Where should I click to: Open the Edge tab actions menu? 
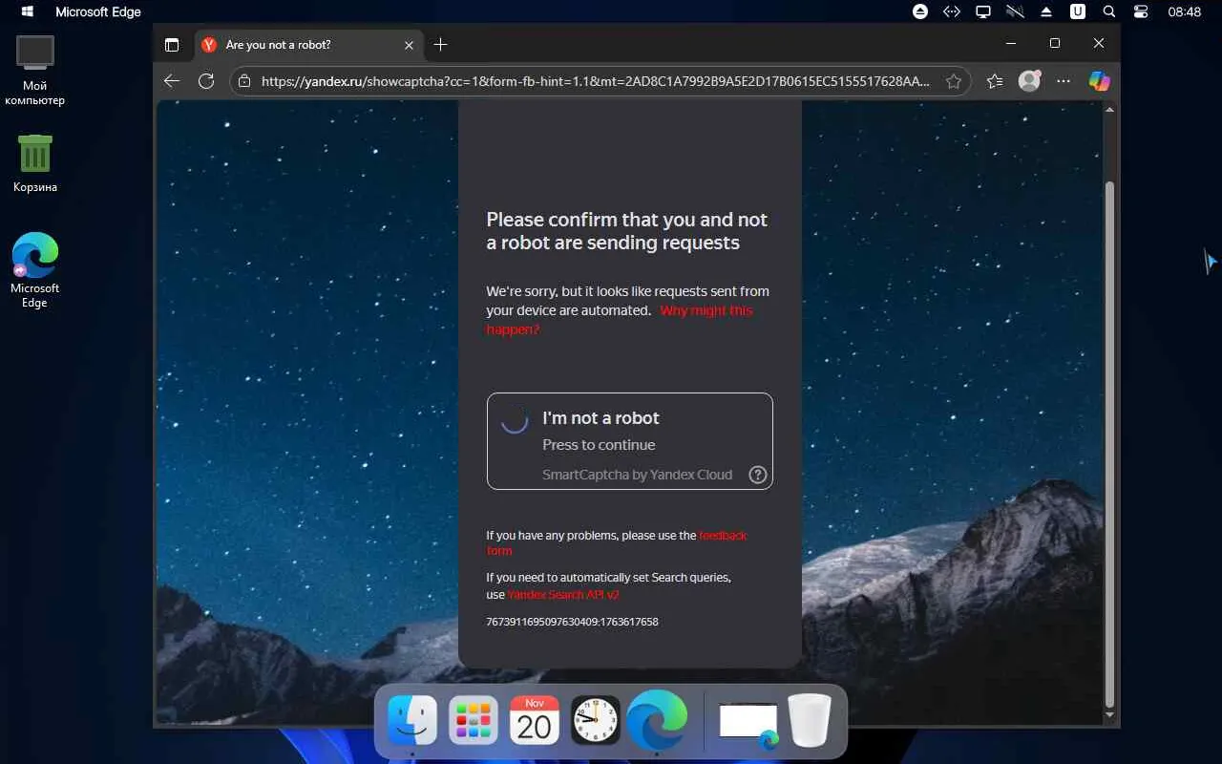172,45
